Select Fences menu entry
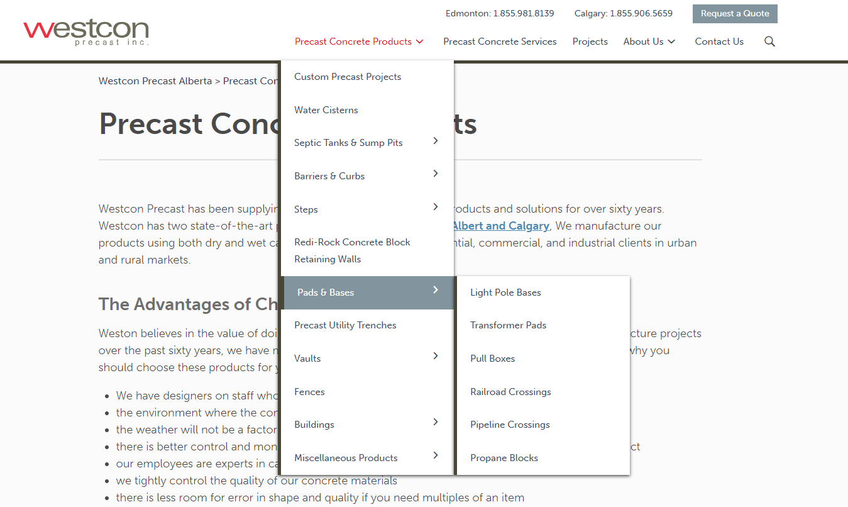This screenshot has width=848, height=507. pyautogui.click(x=309, y=392)
